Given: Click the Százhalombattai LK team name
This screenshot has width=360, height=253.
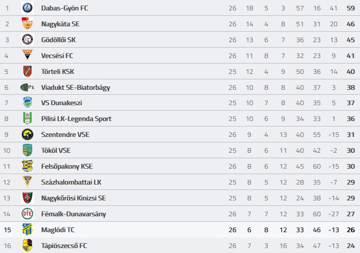Looking at the screenshot, I should [x=71, y=182].
